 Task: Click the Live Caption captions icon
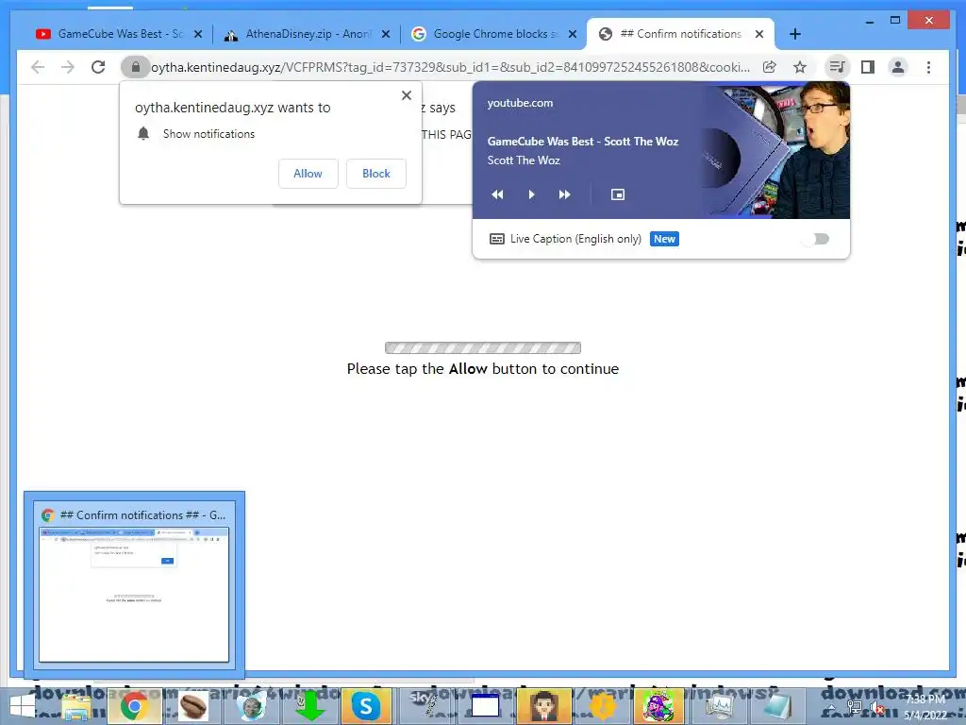click(496, 239)
